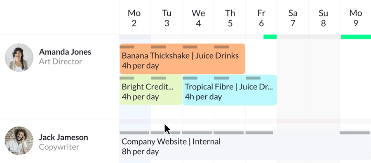Click the Art Director role label
The width and height of the screenshot is (371, 163).
(61, 62)
